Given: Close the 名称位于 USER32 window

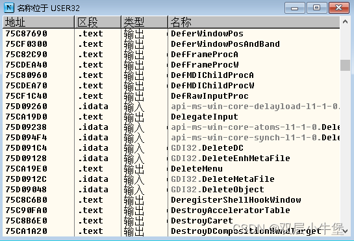Looking at the screenshot, I should pyautogui.click(x=339, y=8).
